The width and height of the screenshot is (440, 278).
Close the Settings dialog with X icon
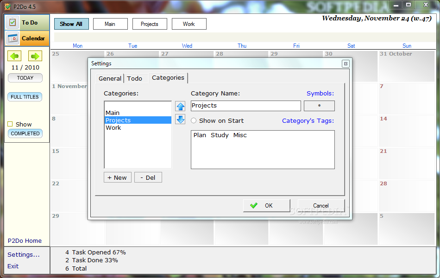pos(346,64)
